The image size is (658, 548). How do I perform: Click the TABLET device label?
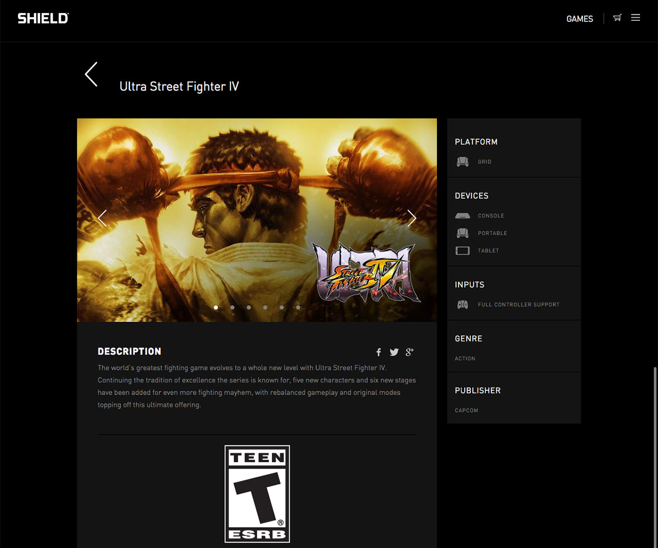click(489, 251)
